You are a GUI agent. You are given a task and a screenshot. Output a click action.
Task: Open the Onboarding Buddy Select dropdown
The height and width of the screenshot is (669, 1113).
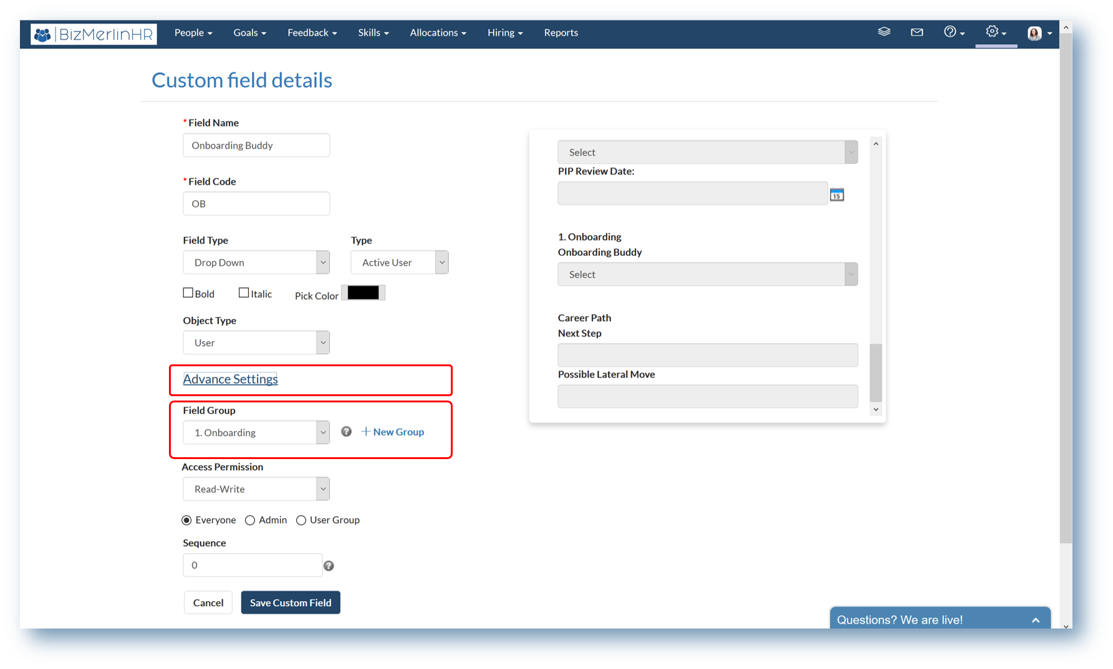pyautogui.click(x=707, y=274)
